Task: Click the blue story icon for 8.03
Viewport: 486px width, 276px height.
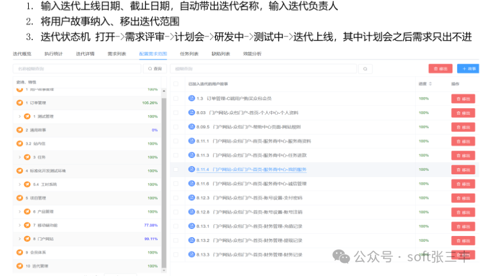Action: pos(191,112)
